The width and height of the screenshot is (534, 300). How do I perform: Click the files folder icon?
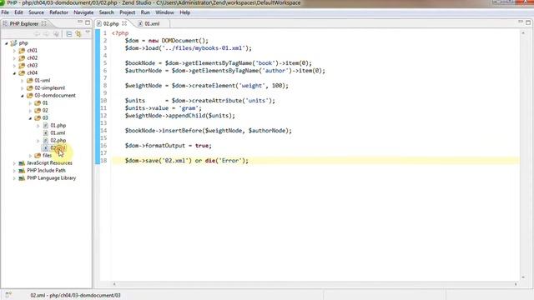coord(38,156)
